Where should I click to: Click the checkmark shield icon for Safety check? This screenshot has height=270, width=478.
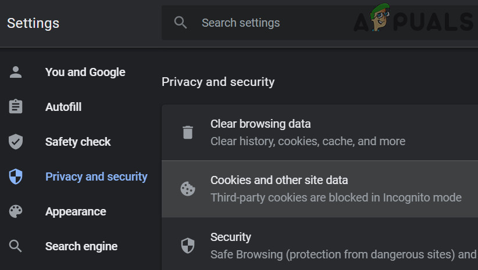16,142
